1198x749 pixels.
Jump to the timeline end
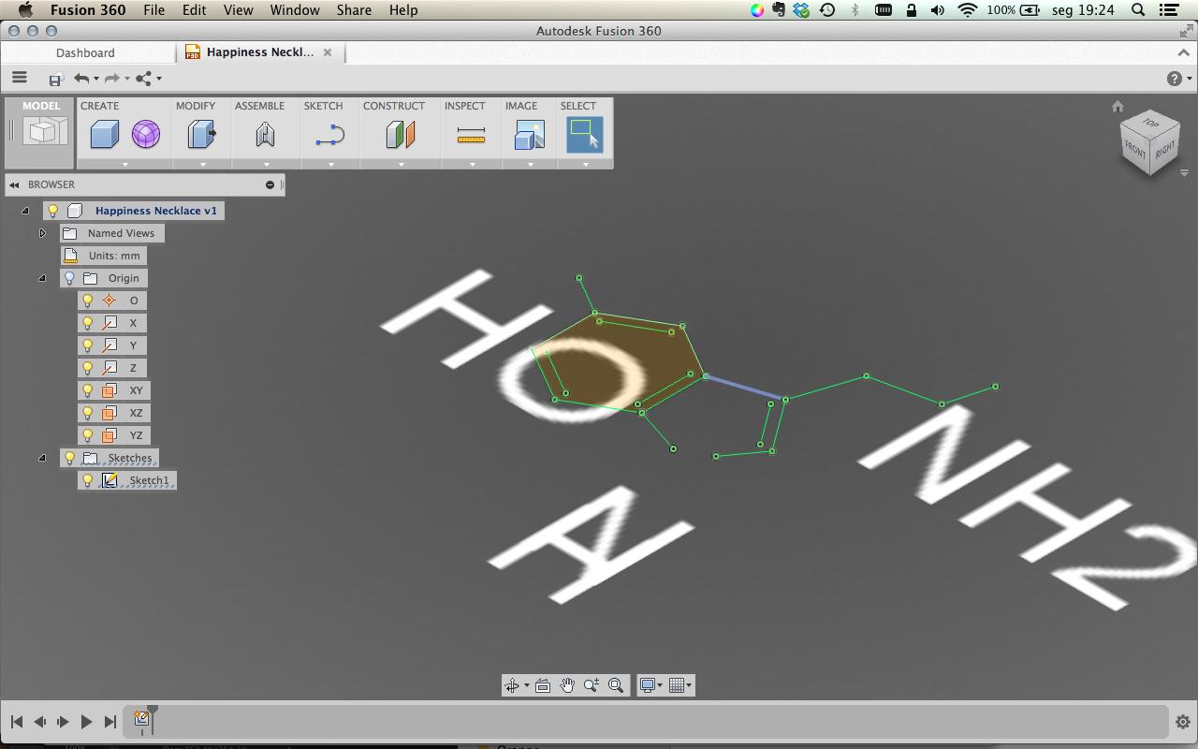110,722
